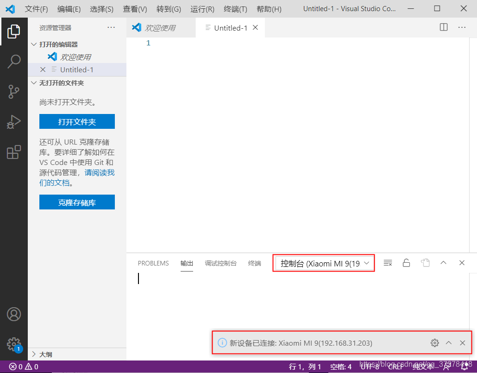Open the Source Control view
This screenshot has height=373, width=477.
[14, 92]
